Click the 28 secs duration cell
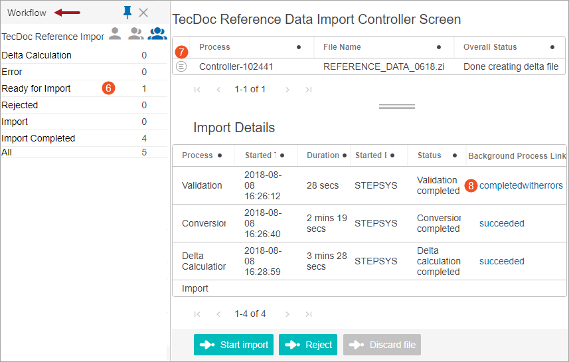This screenshot has height=362, width=569. point(323,185)
